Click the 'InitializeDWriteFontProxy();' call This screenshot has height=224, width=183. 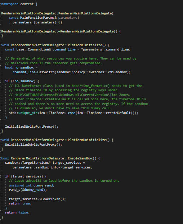(x=32, y=127)
